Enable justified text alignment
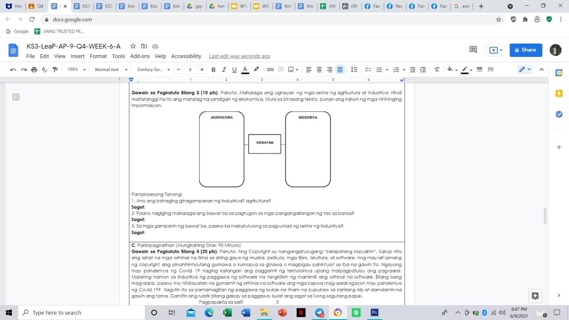Screen dimensions: 569x320 [340, 69]
